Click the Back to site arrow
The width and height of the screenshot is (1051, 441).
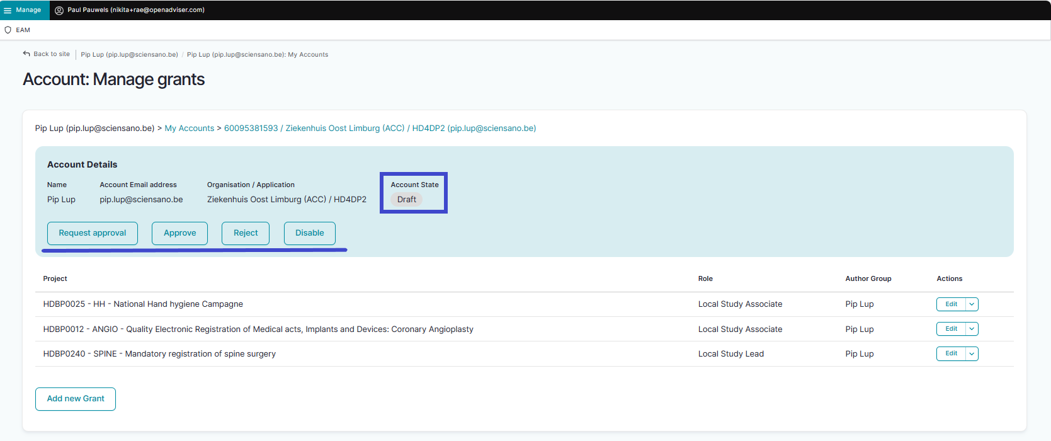point(26,54)
